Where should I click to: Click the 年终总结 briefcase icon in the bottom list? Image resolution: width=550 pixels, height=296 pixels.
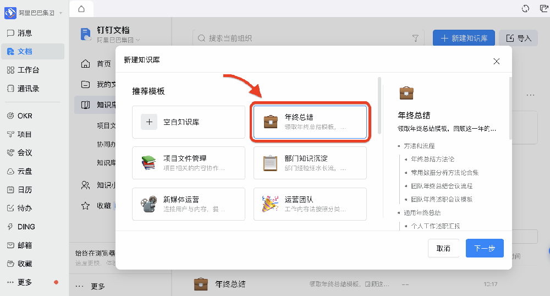coord(201,284)
